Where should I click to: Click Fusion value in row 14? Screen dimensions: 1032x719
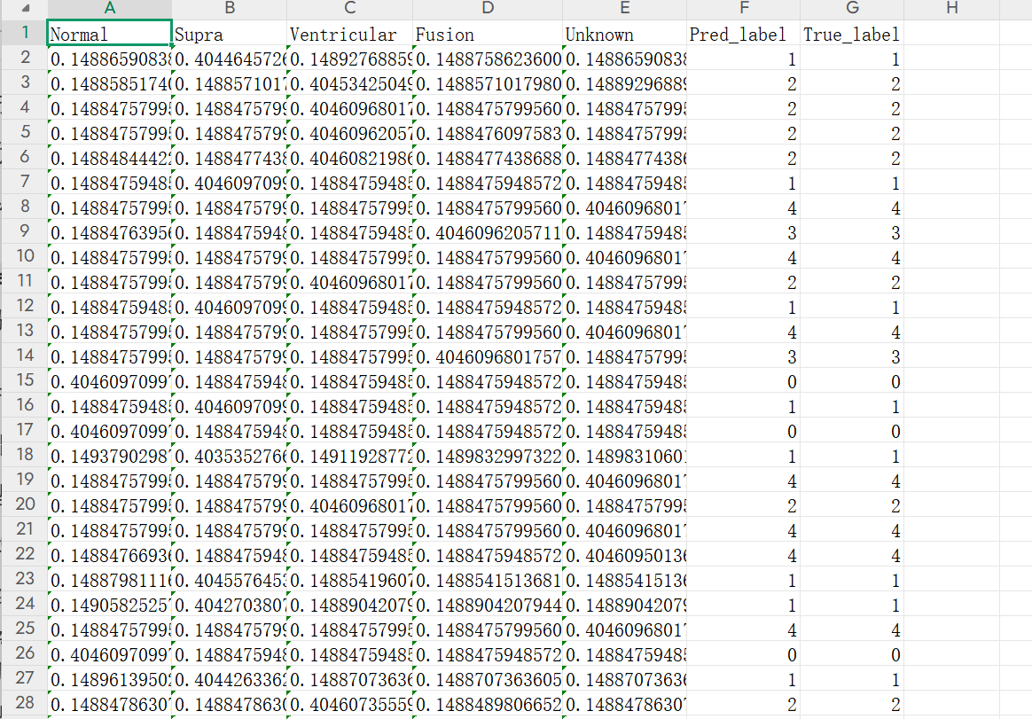point(488,357)
